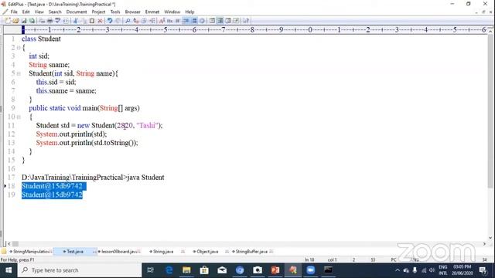Click the Save All toolbar icon

(32, 21)
